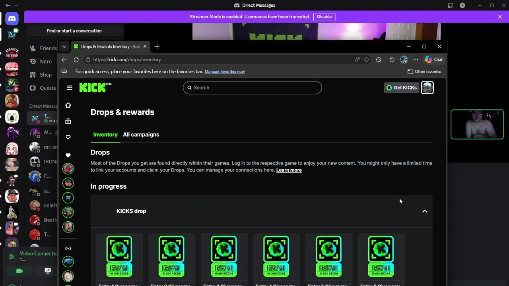
Task: Focus the Kick Search field
Action: coord(253,88)
